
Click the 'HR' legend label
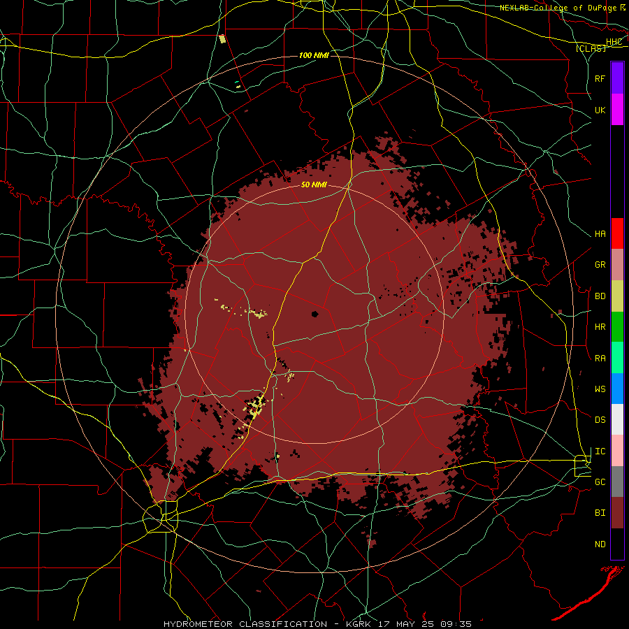click(600, 327)
